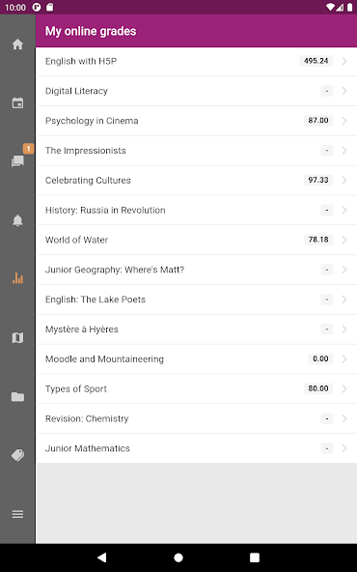
Task: Open Celebrating Cultures course grades
Action: 197,181
